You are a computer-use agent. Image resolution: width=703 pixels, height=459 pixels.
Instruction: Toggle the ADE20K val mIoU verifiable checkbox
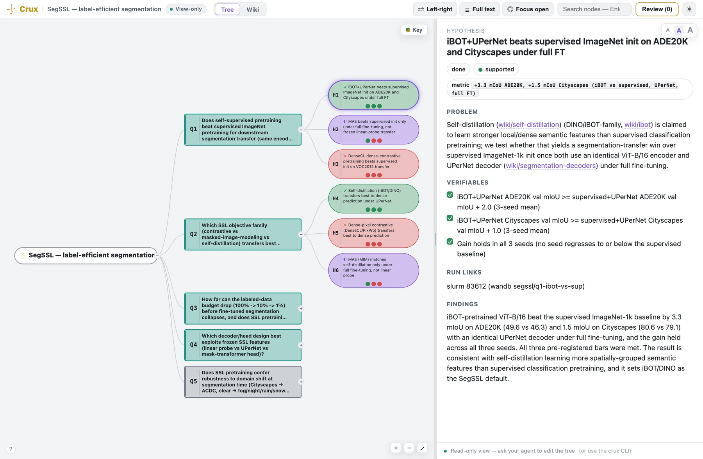[450, 195]
